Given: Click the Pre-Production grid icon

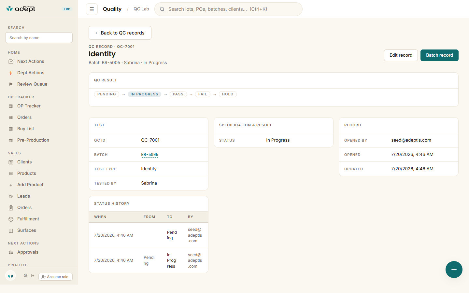Looking at the screenshot, I should tap(11, 140).
